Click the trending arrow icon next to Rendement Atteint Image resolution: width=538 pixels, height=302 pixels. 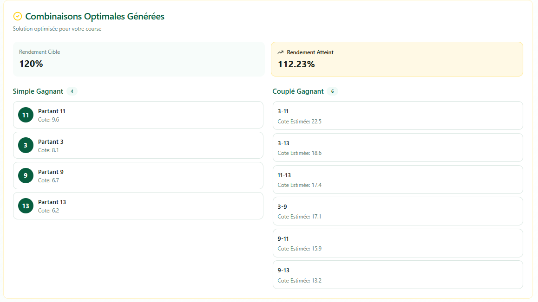point(281,52)
